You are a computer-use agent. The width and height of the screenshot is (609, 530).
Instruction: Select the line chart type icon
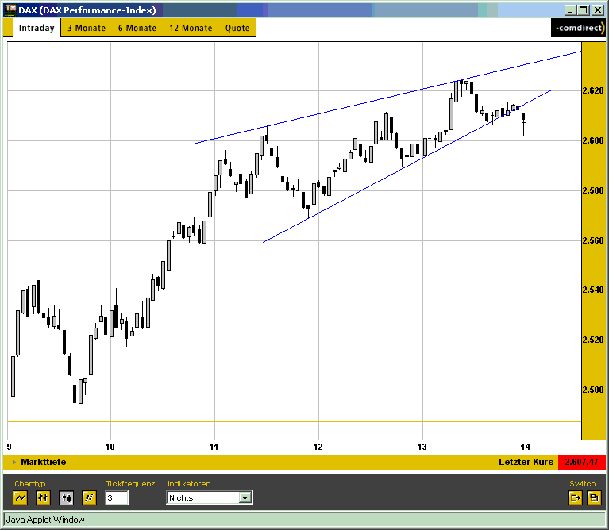click(x=20, y=497)
